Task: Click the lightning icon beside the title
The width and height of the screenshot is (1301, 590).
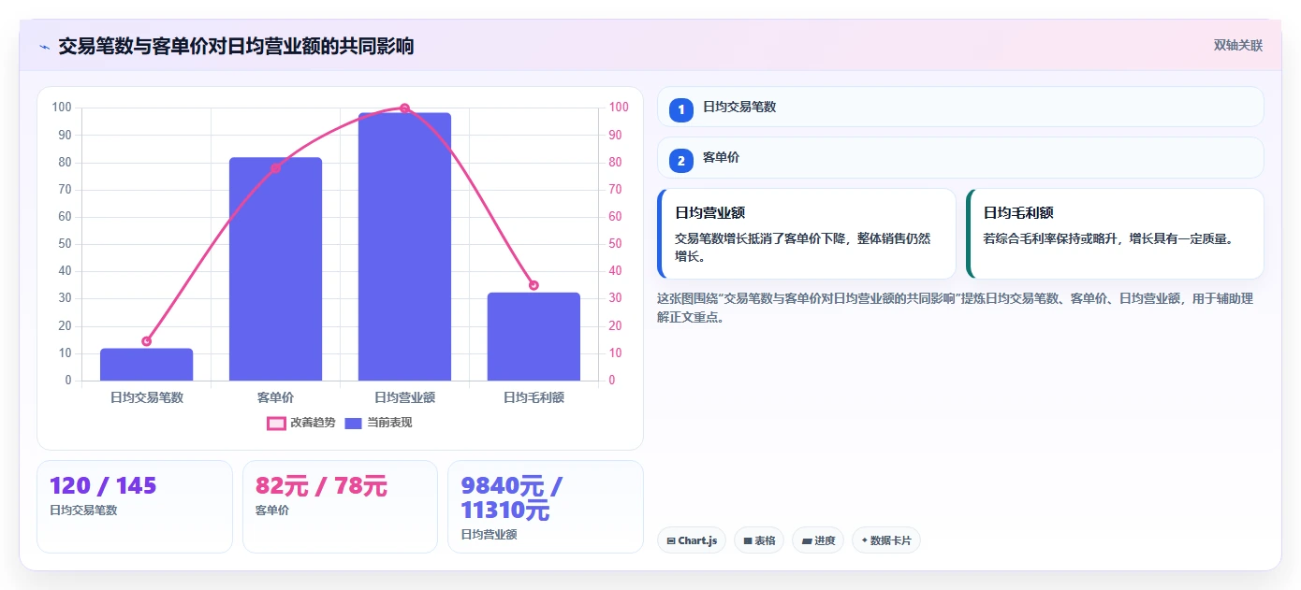Action: click(44, 47)
